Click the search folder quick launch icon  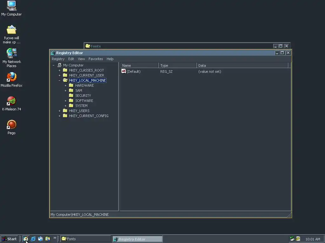(48, 239)
